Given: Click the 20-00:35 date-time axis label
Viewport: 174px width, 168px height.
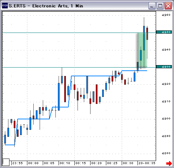Looking at the screenshot, I should pos(147,163).
